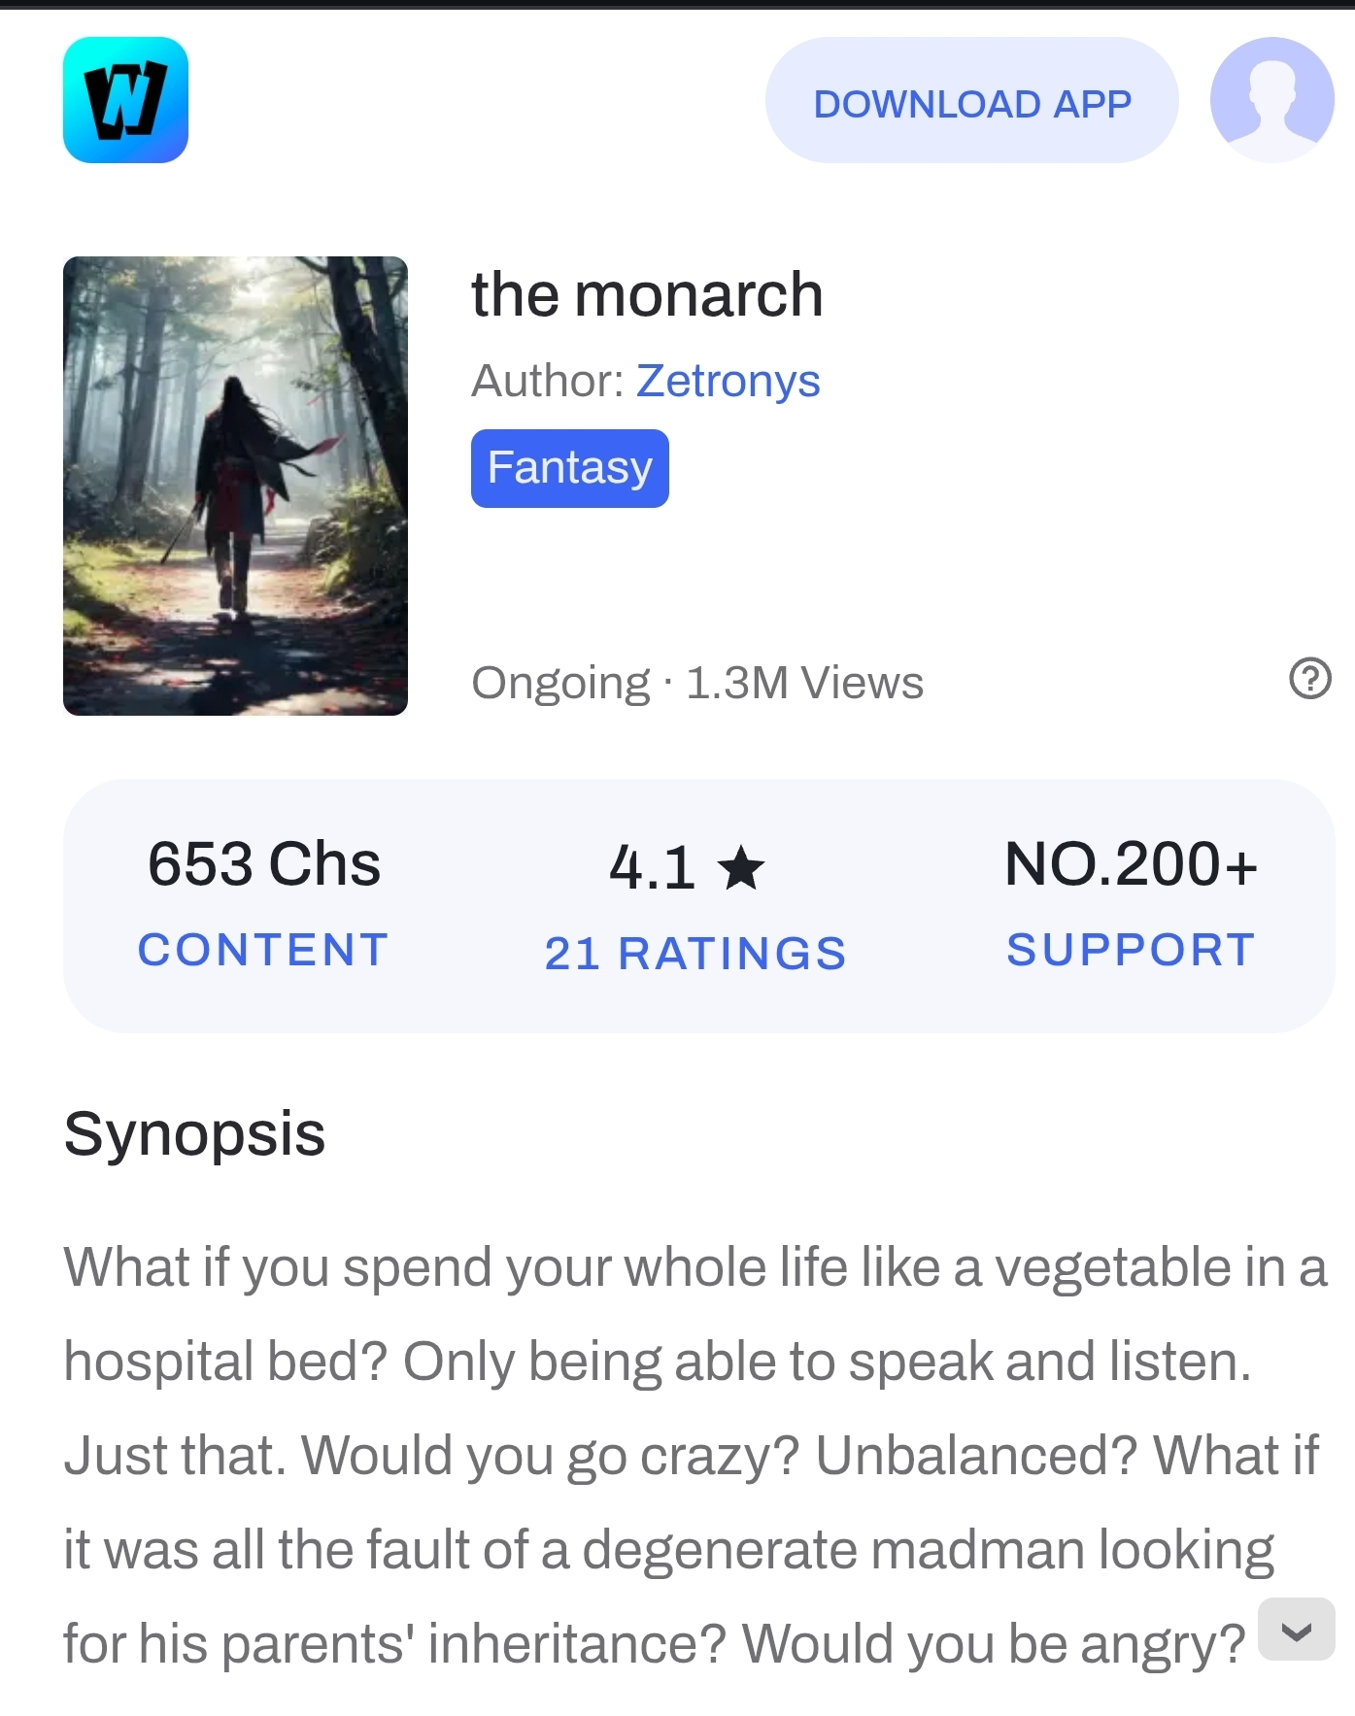Image resolution: width=1355 pixels, height=1716 pixels.
Task: Click the Webnovel W logo
Action: (x=125, y=100)
